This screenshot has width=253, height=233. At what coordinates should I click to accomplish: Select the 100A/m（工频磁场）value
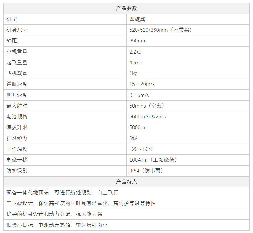tap(153, 160)
